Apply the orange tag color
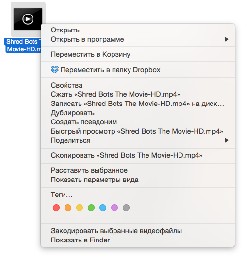This screenshot has width=244, height=256. [x=68, y=208]
